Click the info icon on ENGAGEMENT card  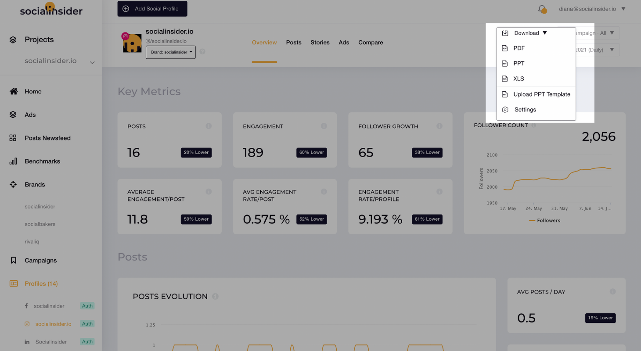(x=324, y=126)
